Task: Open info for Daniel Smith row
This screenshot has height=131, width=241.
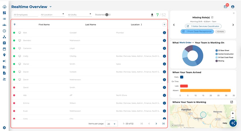Action: (x=164, y=64)
